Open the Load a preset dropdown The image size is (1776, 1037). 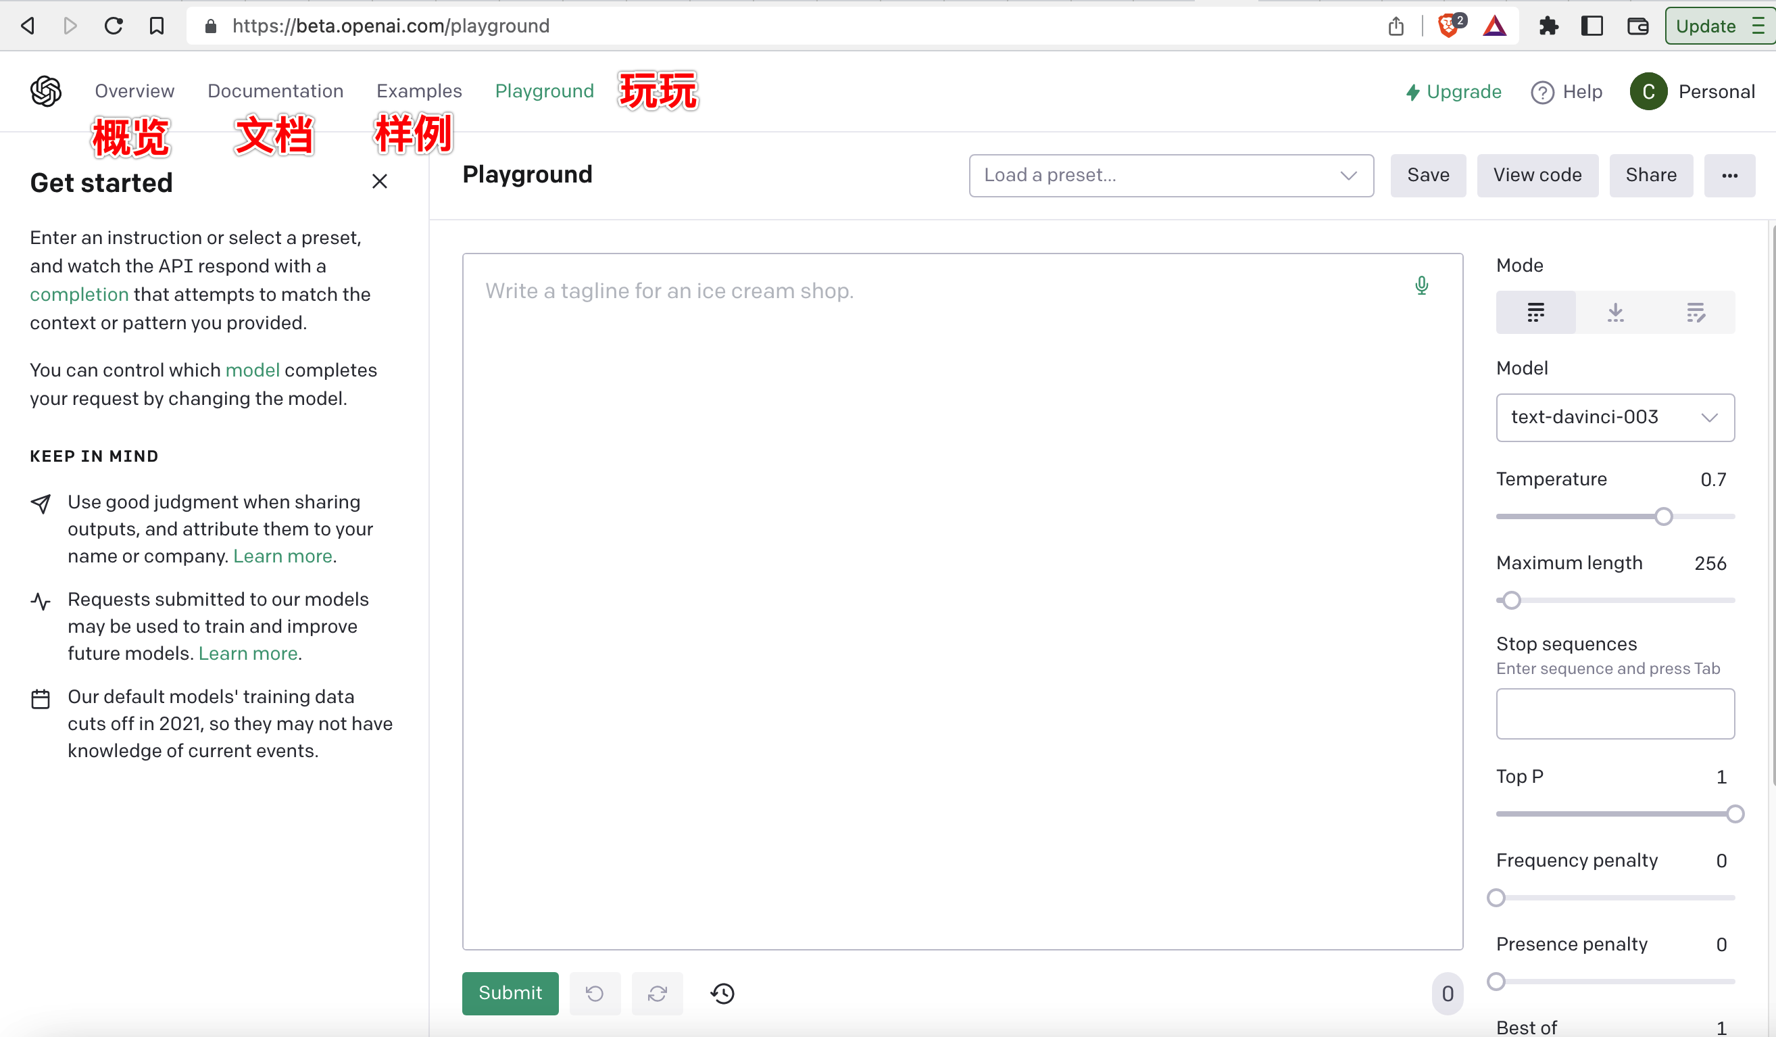[x=1170, y=176]
